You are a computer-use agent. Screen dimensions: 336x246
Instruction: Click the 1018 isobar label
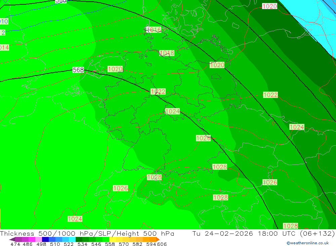(167, 53)
